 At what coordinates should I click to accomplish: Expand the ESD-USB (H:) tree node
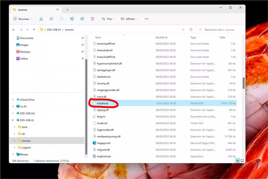click(13, 113)
